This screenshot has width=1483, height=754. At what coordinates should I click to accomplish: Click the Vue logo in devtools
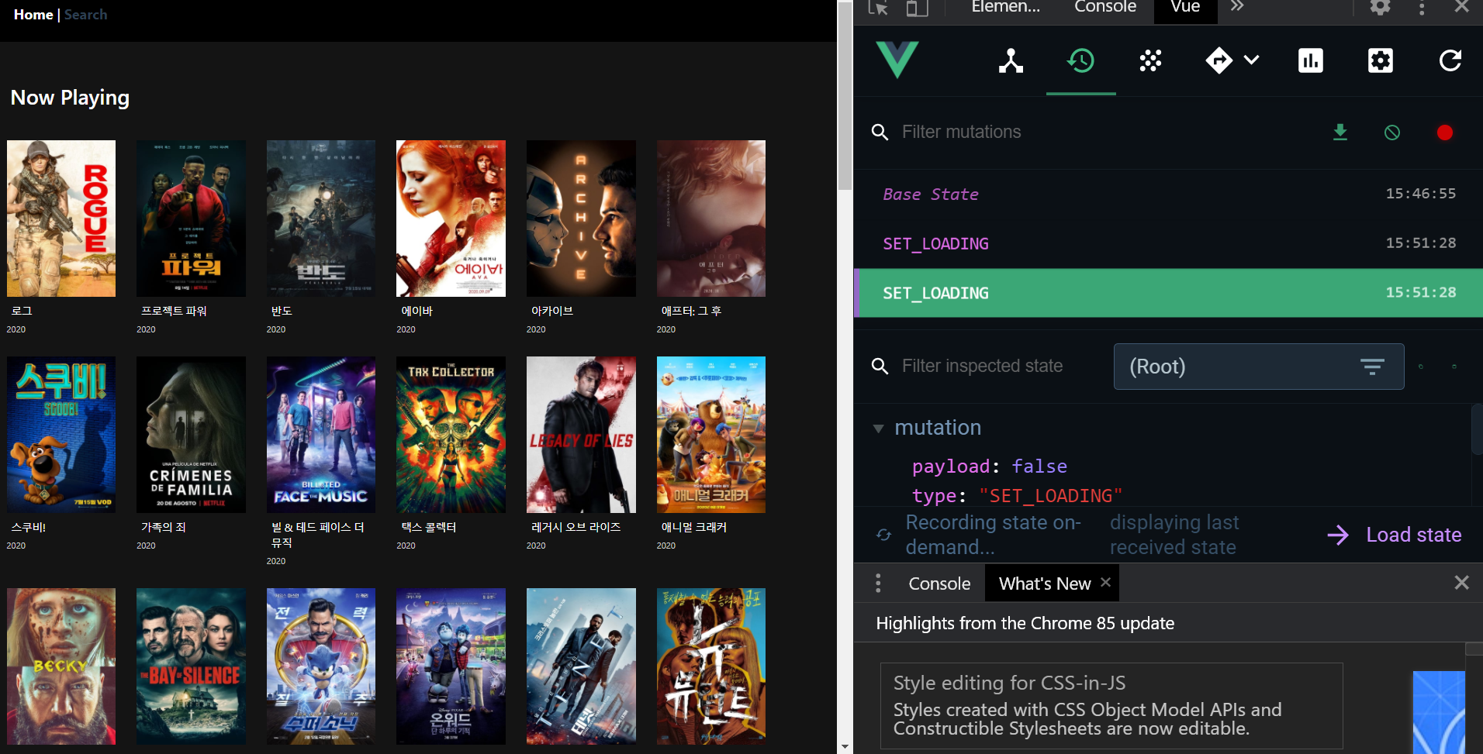pos(897,60)
